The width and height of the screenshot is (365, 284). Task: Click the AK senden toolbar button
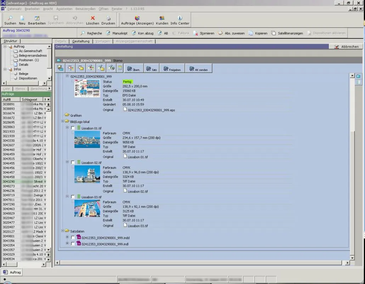198,69
